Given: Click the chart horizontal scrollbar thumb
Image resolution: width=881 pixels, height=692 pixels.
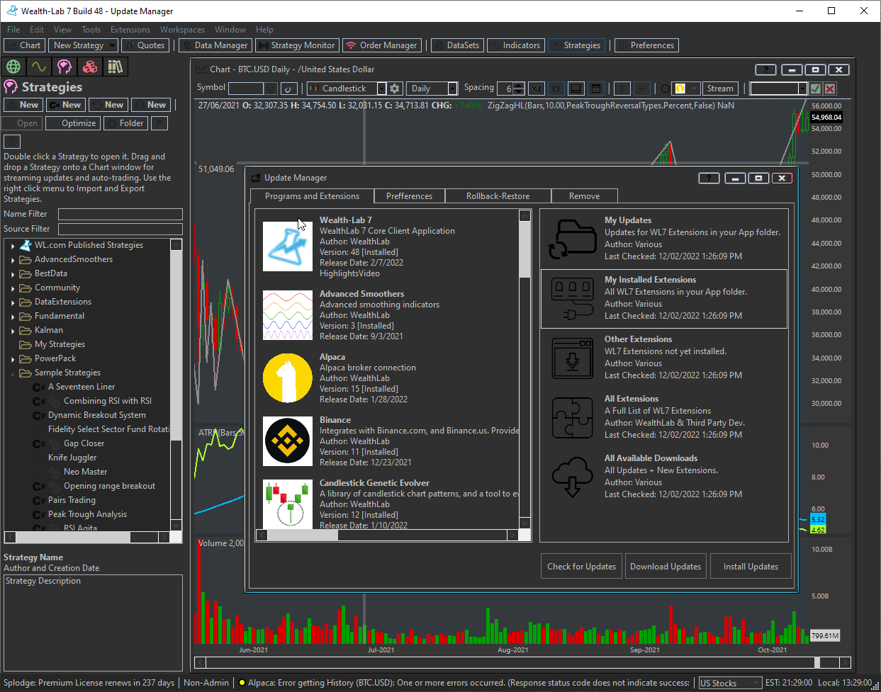Looking at the screenshot, I should pyautogui.click(x=817, y=663).
